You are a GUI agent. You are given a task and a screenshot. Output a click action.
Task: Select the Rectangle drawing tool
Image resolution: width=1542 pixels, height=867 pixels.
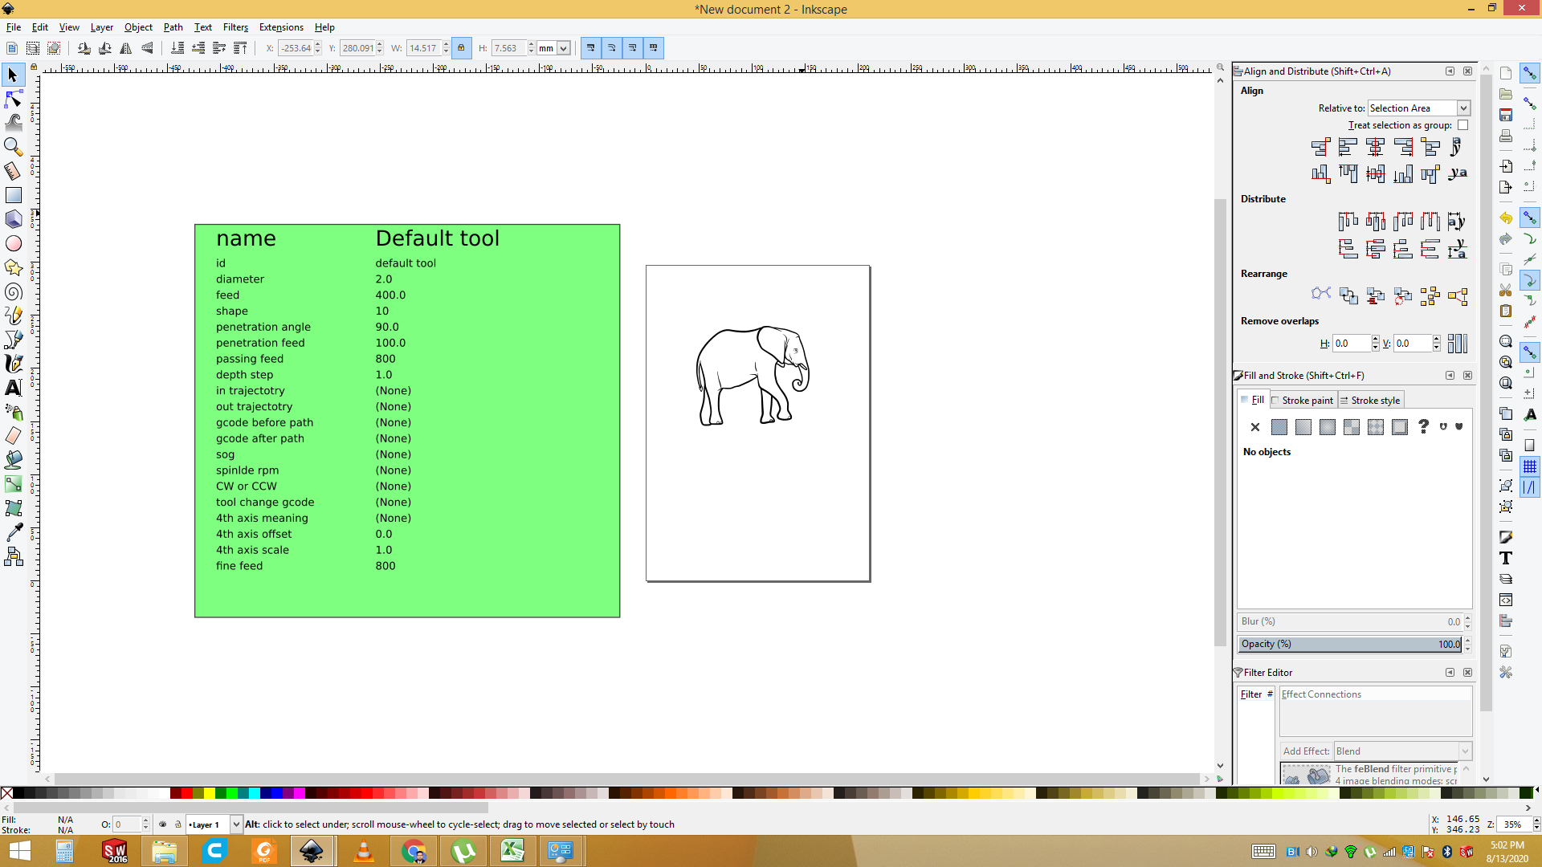[x=14, y=195]
